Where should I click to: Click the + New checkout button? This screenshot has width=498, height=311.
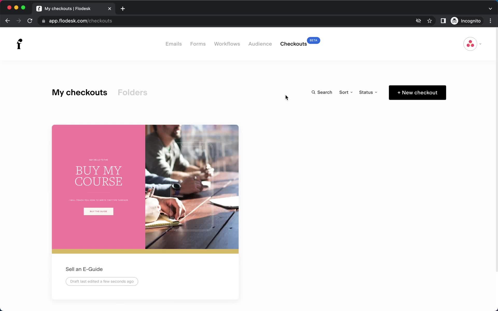click(417, 93)
